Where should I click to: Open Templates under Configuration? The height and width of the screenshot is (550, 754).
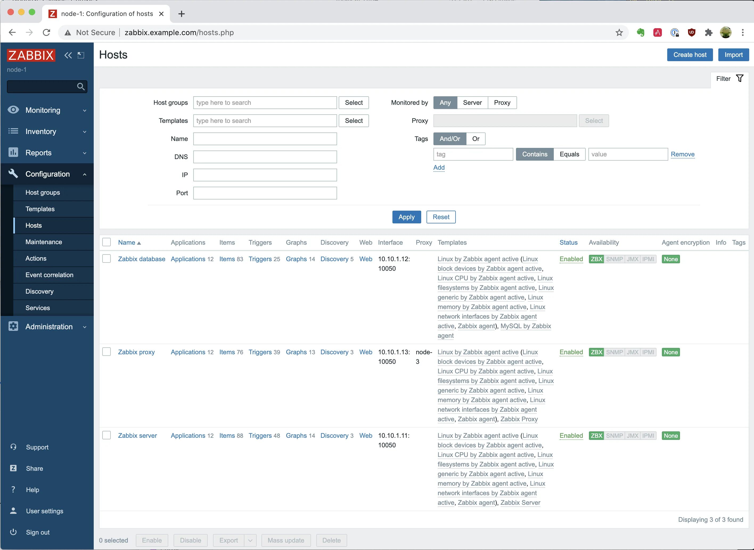pyautogui.click(x=40, y=209)
